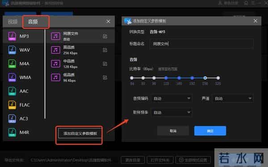Screen dimensions: 268x167
Task: Select the M4A format icon
Action: coord(12,64)
